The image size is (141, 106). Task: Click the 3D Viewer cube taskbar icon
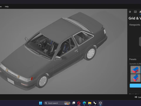coord(100,103)
